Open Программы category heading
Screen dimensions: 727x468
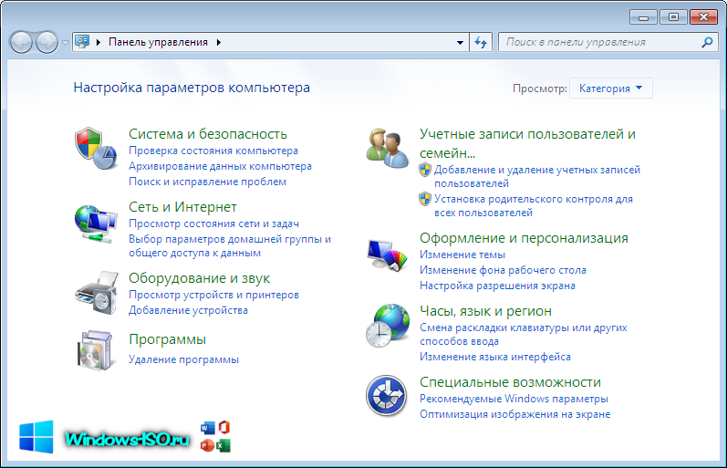coord(167,339)
